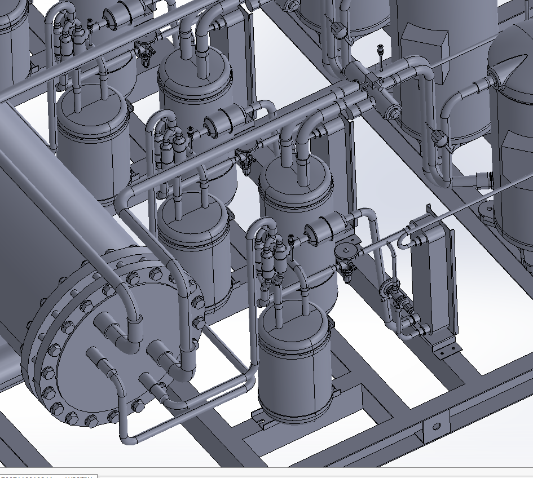Select the front-most cylindrical vessel on the frame
The image size is (533, 478).
[294, 361]
